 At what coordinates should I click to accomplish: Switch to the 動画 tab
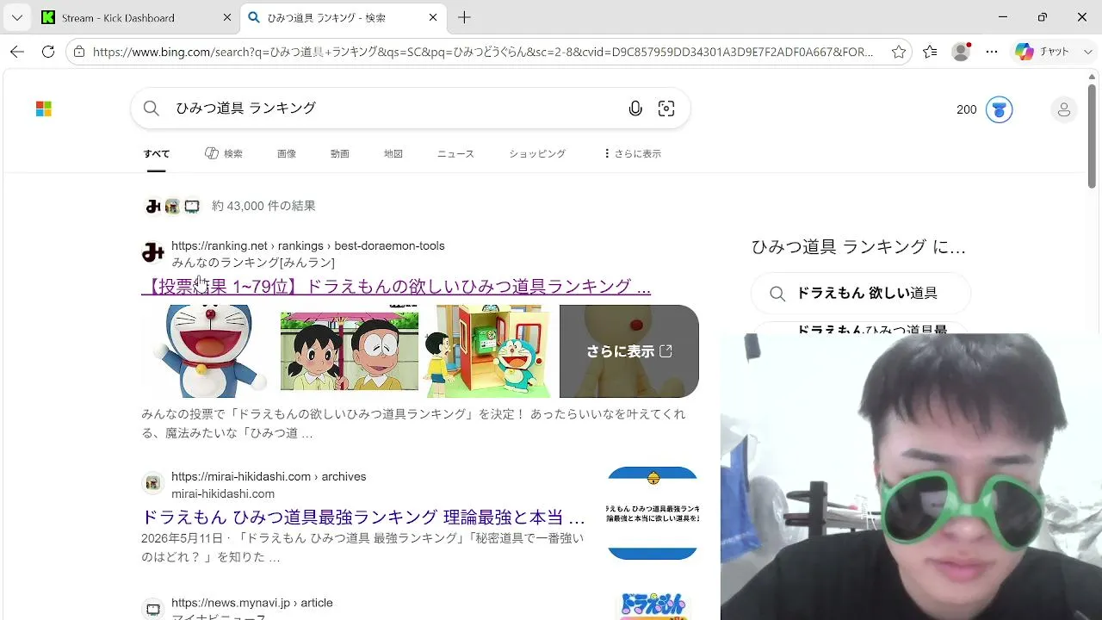click(340, 154)
